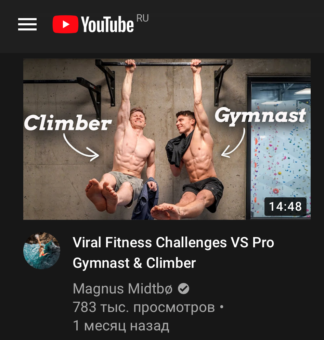This screenshot has width=324, height=340.
Task: Click the pull-up bar in the thumbnail
Action: 164,63
